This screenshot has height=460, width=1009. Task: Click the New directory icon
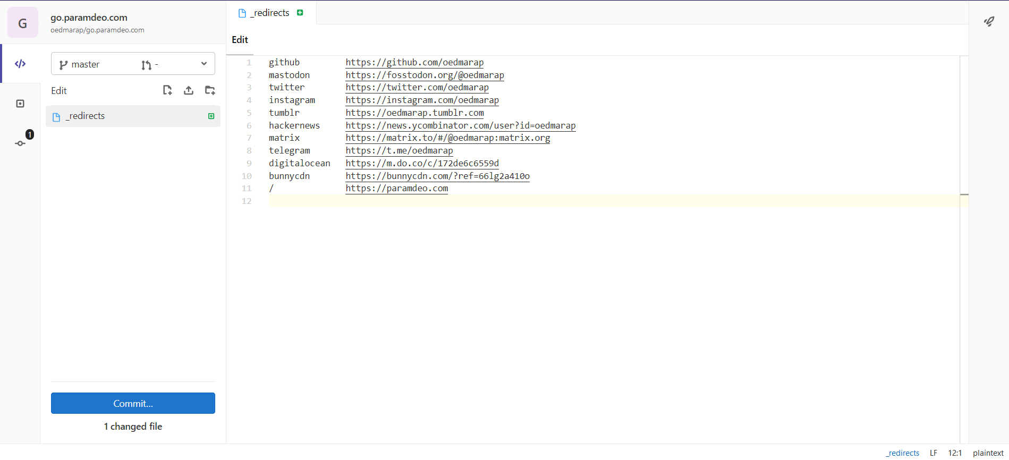coord(210,90)
